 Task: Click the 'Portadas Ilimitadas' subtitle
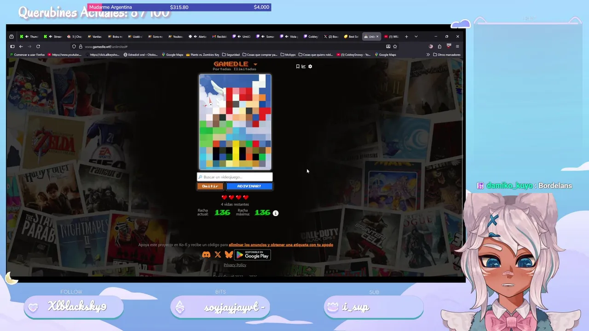coord(235,69)
